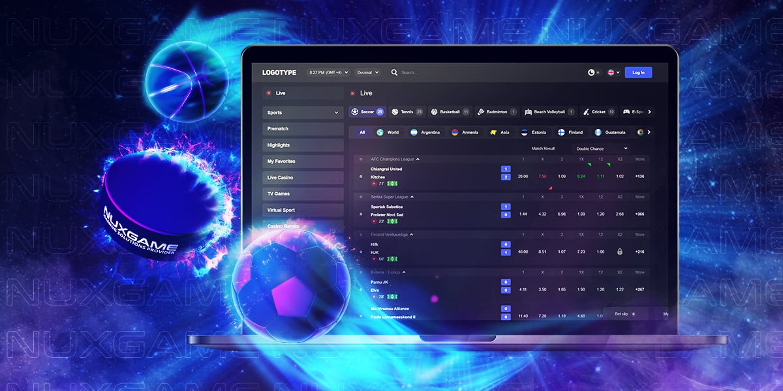Favorite the AFC Champions League star
The image size is (783, 391).
pos(361,159)
